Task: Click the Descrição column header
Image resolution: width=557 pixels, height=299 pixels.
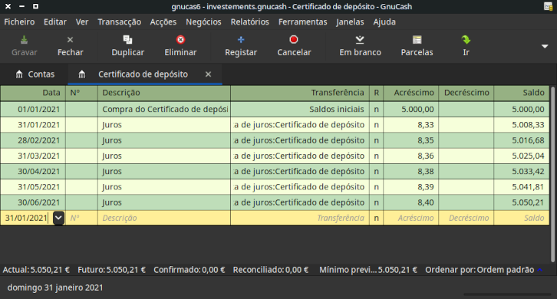Action: pos(164,93)
